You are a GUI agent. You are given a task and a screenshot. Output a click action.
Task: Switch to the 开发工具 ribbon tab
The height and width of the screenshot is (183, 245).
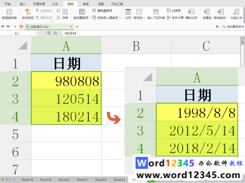117,4
